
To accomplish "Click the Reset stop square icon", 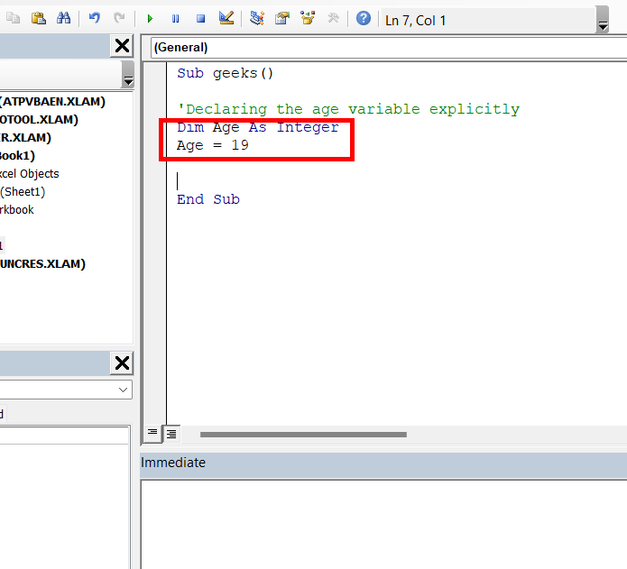I will pyautogui.click(x=201, y=19).
